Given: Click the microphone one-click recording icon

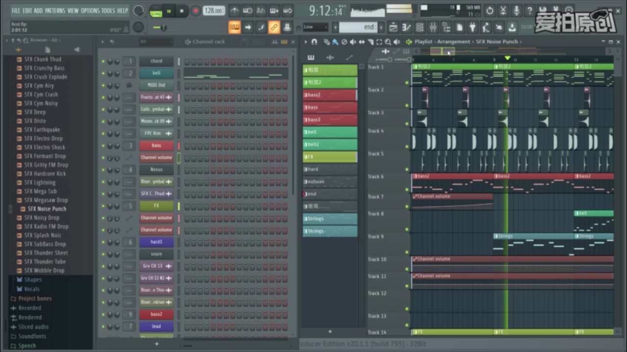Looking at the screenshot, I should [516, 10].
